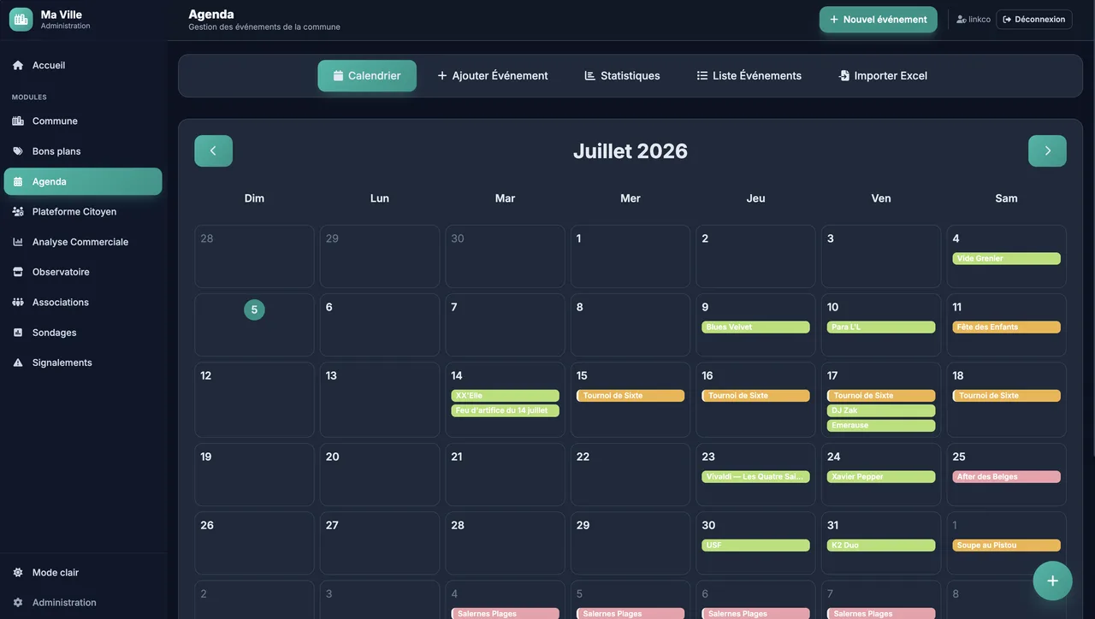Open the Vide Grenier event

click(x=1006, y=258)
